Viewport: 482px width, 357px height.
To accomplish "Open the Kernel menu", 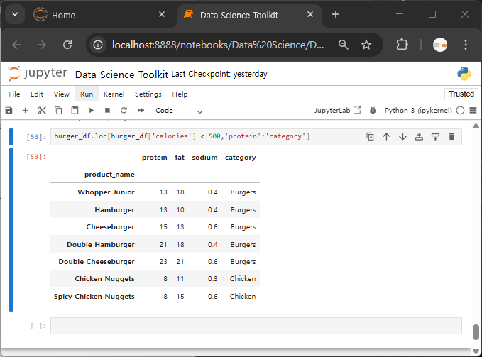I will 114,94.
